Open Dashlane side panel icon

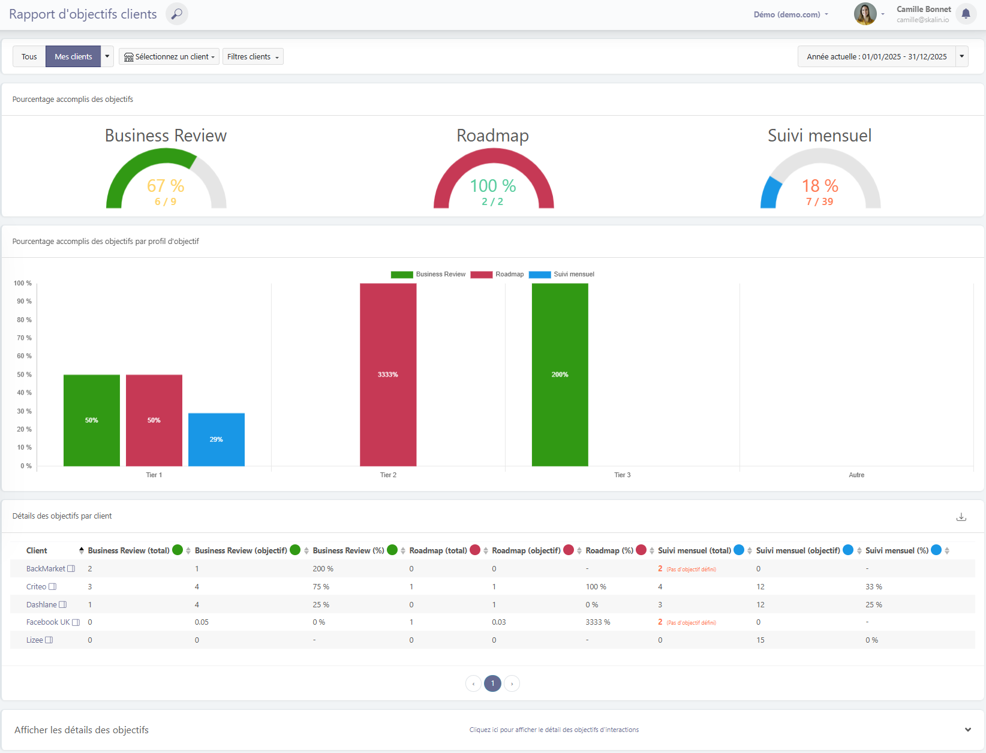point(63,605)
